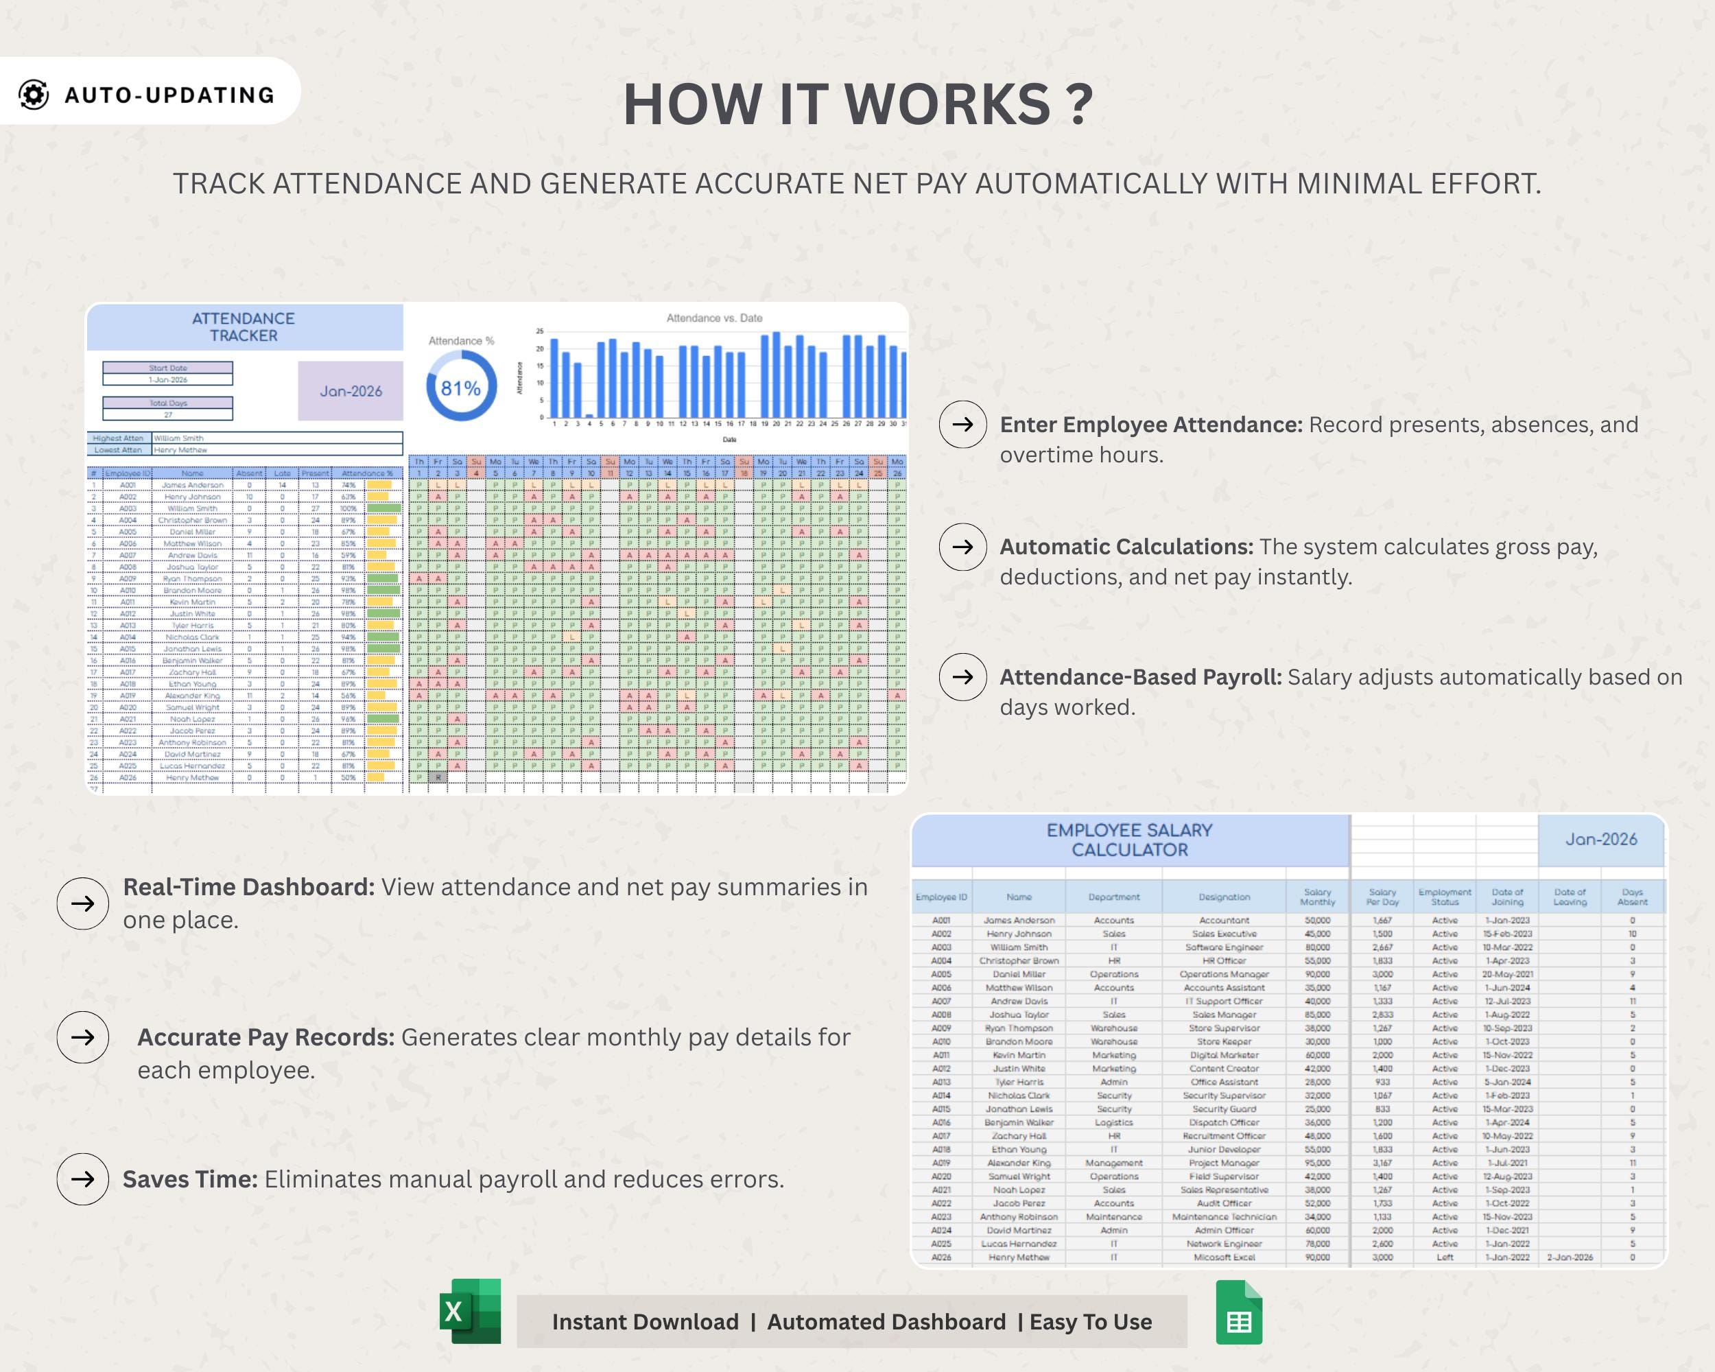Click the Jan-2026 cell in Salary Calculator

click(x=1600, y=840)
